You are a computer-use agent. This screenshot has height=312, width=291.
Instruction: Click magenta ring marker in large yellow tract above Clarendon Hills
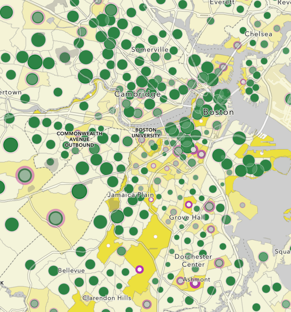[x=140, y=270]
